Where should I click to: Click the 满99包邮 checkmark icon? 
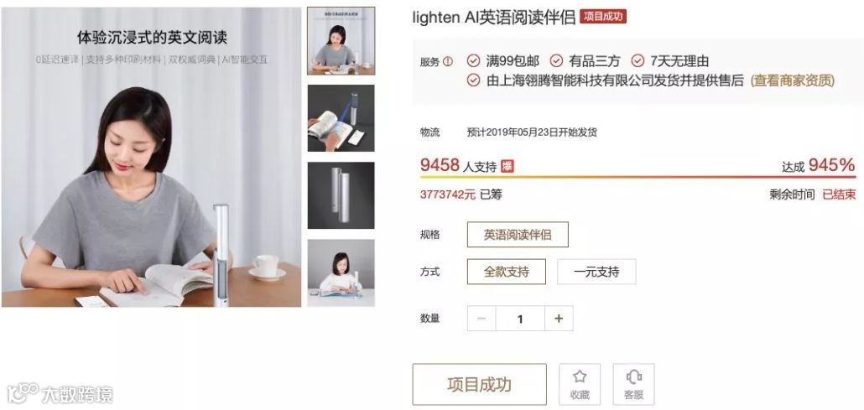click(473, 60)
